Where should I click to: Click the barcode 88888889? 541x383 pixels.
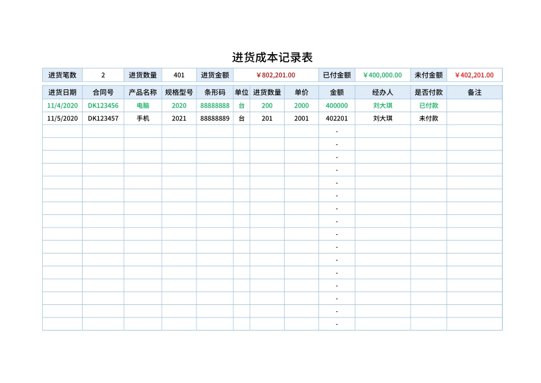click(213, 118)
